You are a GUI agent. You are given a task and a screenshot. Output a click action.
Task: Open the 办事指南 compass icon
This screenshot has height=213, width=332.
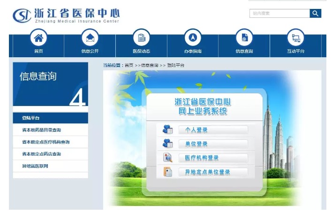coord(192,38)
